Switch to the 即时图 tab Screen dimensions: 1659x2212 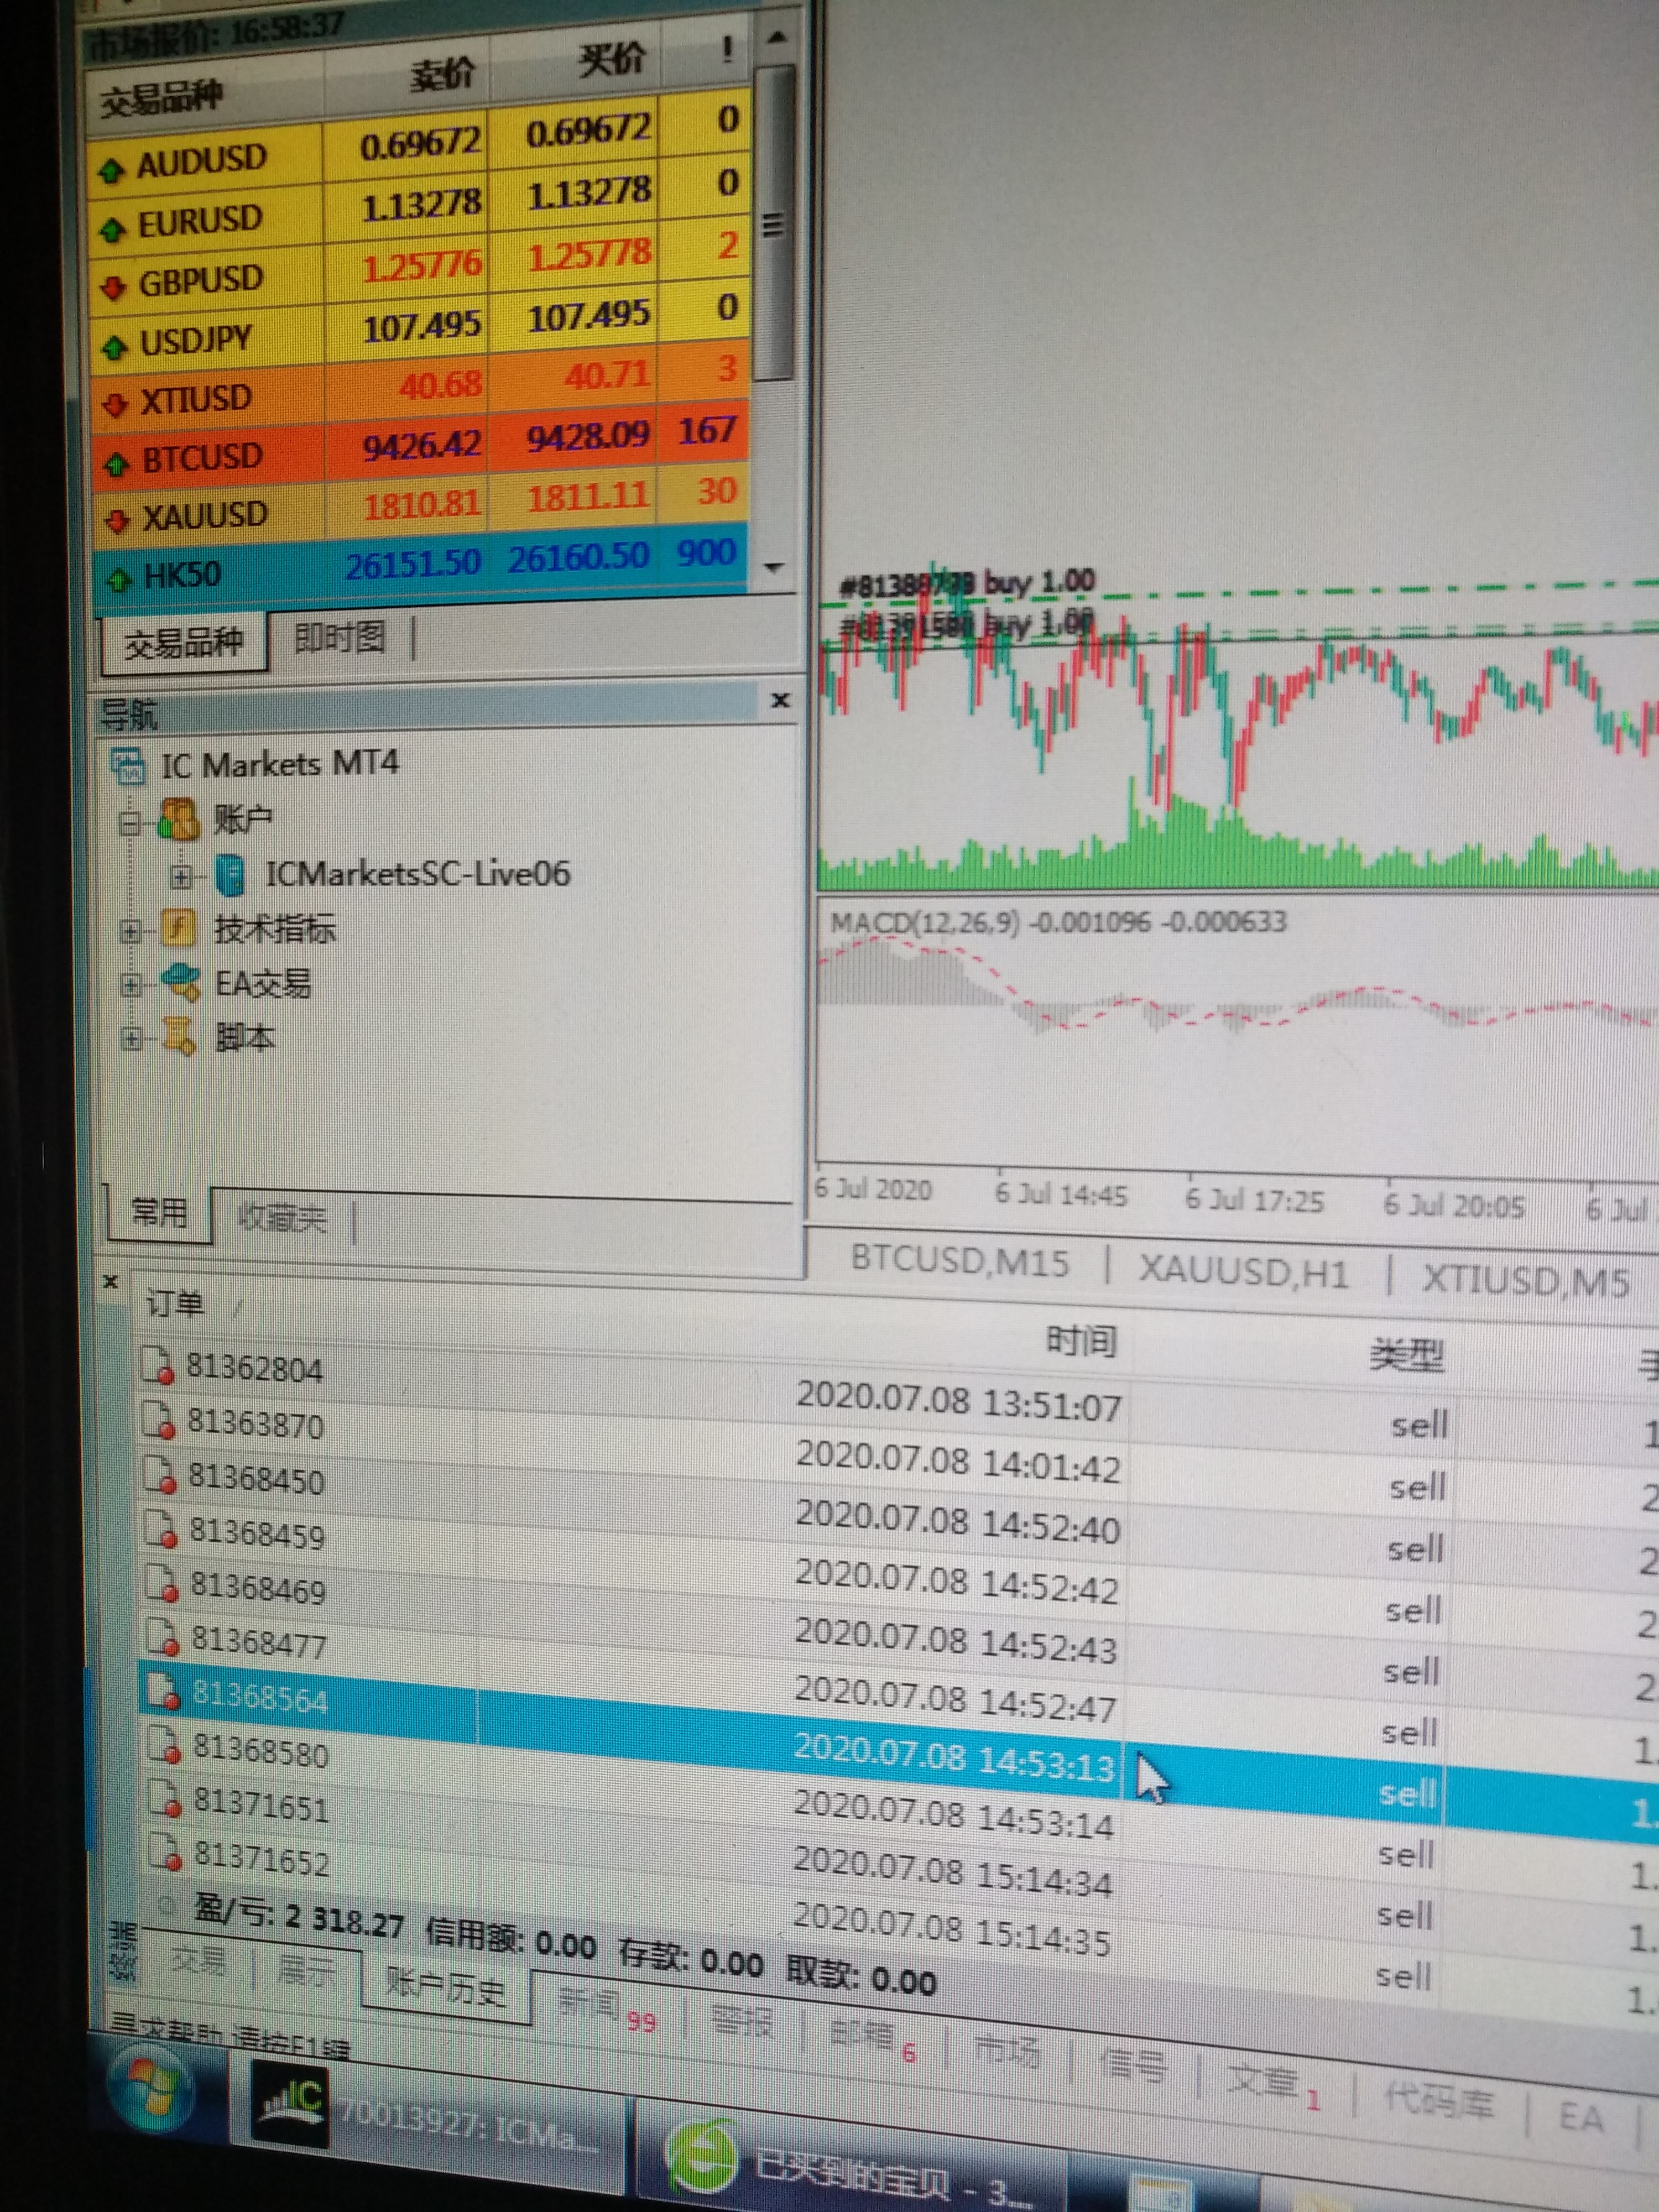pos(340,637)
